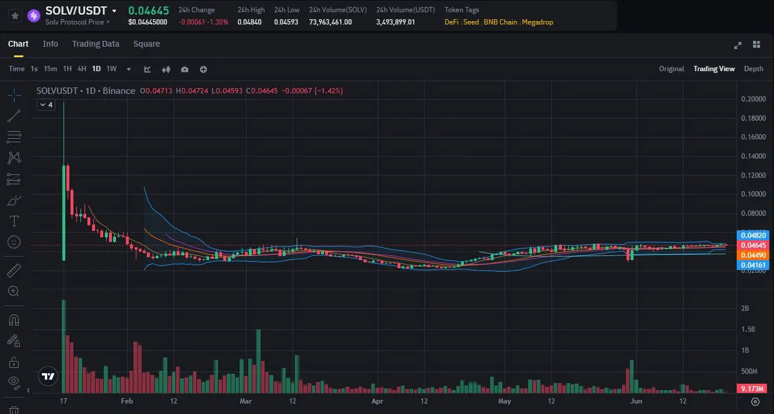The width and height of the screenshot is (774, 414).
Task: Click the plus add icon in toolbar
Action: (203, 69)
